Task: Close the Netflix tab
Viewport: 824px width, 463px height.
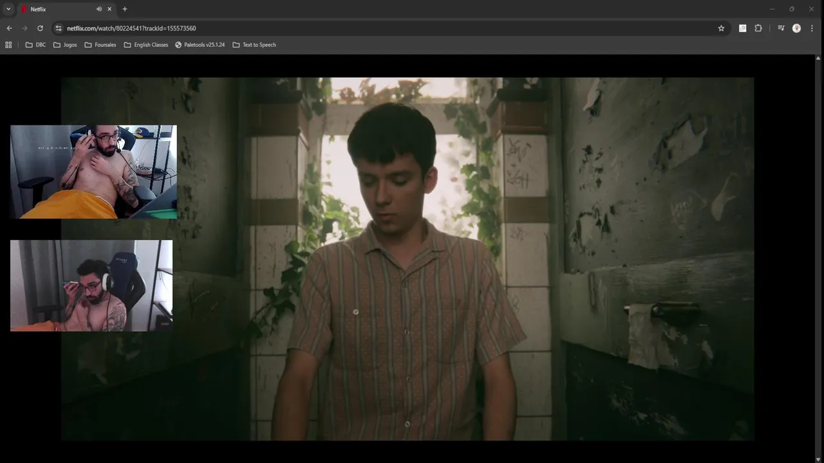Action: (x=109, y=9)
